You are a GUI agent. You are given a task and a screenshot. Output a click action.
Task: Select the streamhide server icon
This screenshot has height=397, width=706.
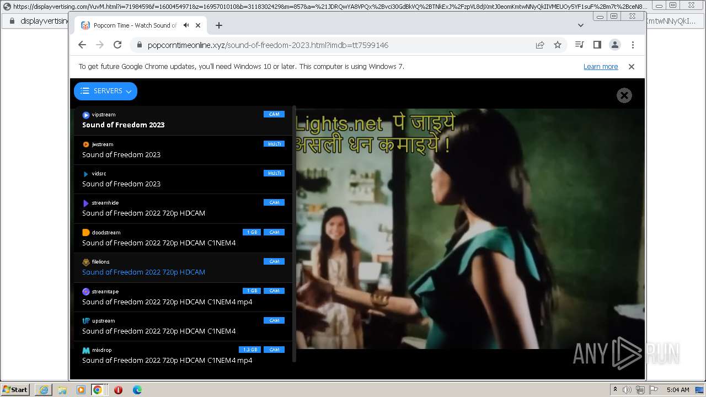(85, 203)
